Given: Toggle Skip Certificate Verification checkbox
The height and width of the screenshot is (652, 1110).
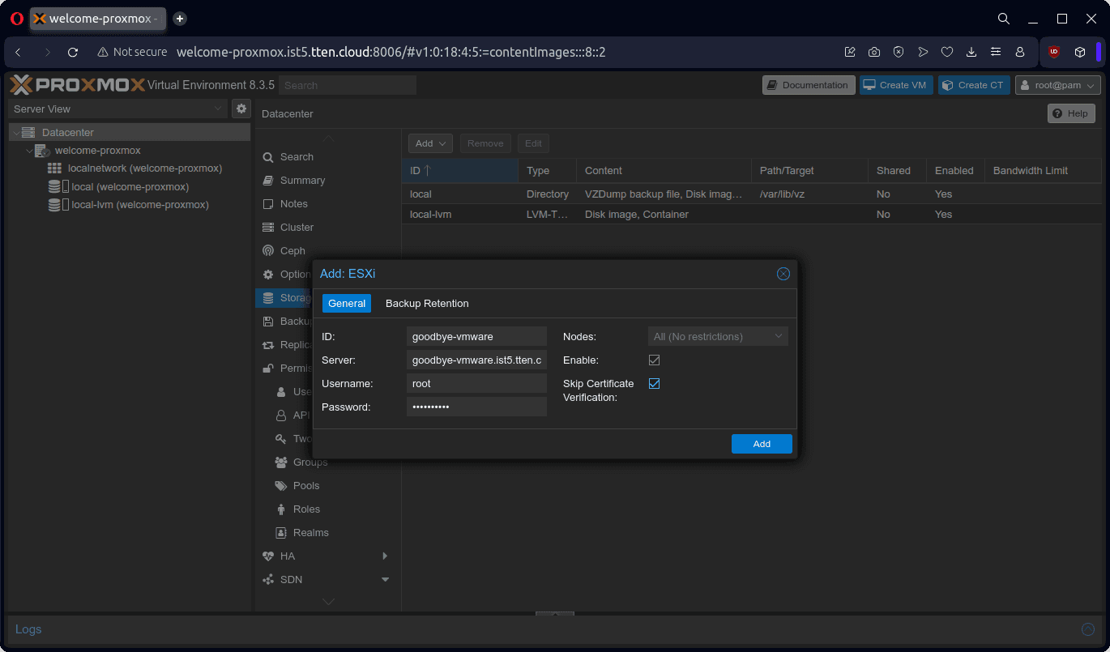Looking at the screenshot, I should 655,384.
